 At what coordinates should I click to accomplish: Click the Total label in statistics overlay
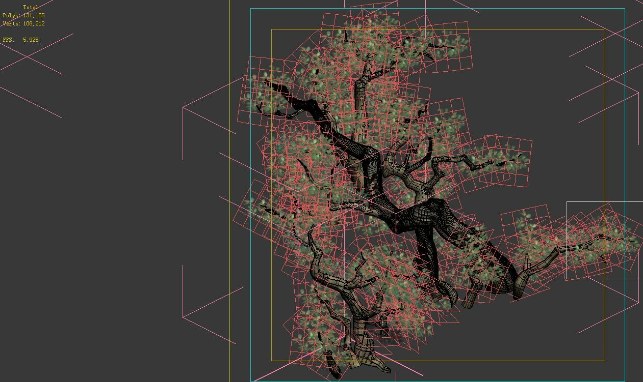pyautogui.click(x=30, y=7)
